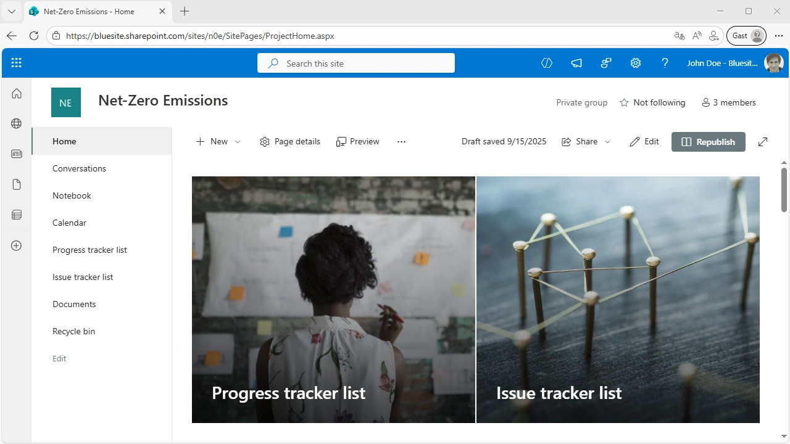Open help using the question mark icon
The image size is (790, 444).
(x=665, y=62)
